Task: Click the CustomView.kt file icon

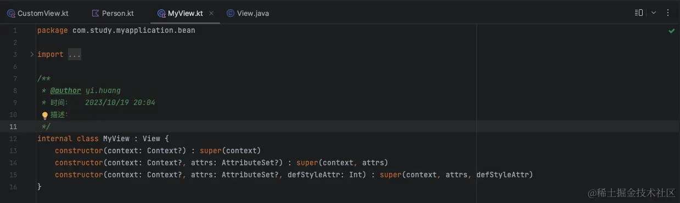Action: tap(11, 13)
